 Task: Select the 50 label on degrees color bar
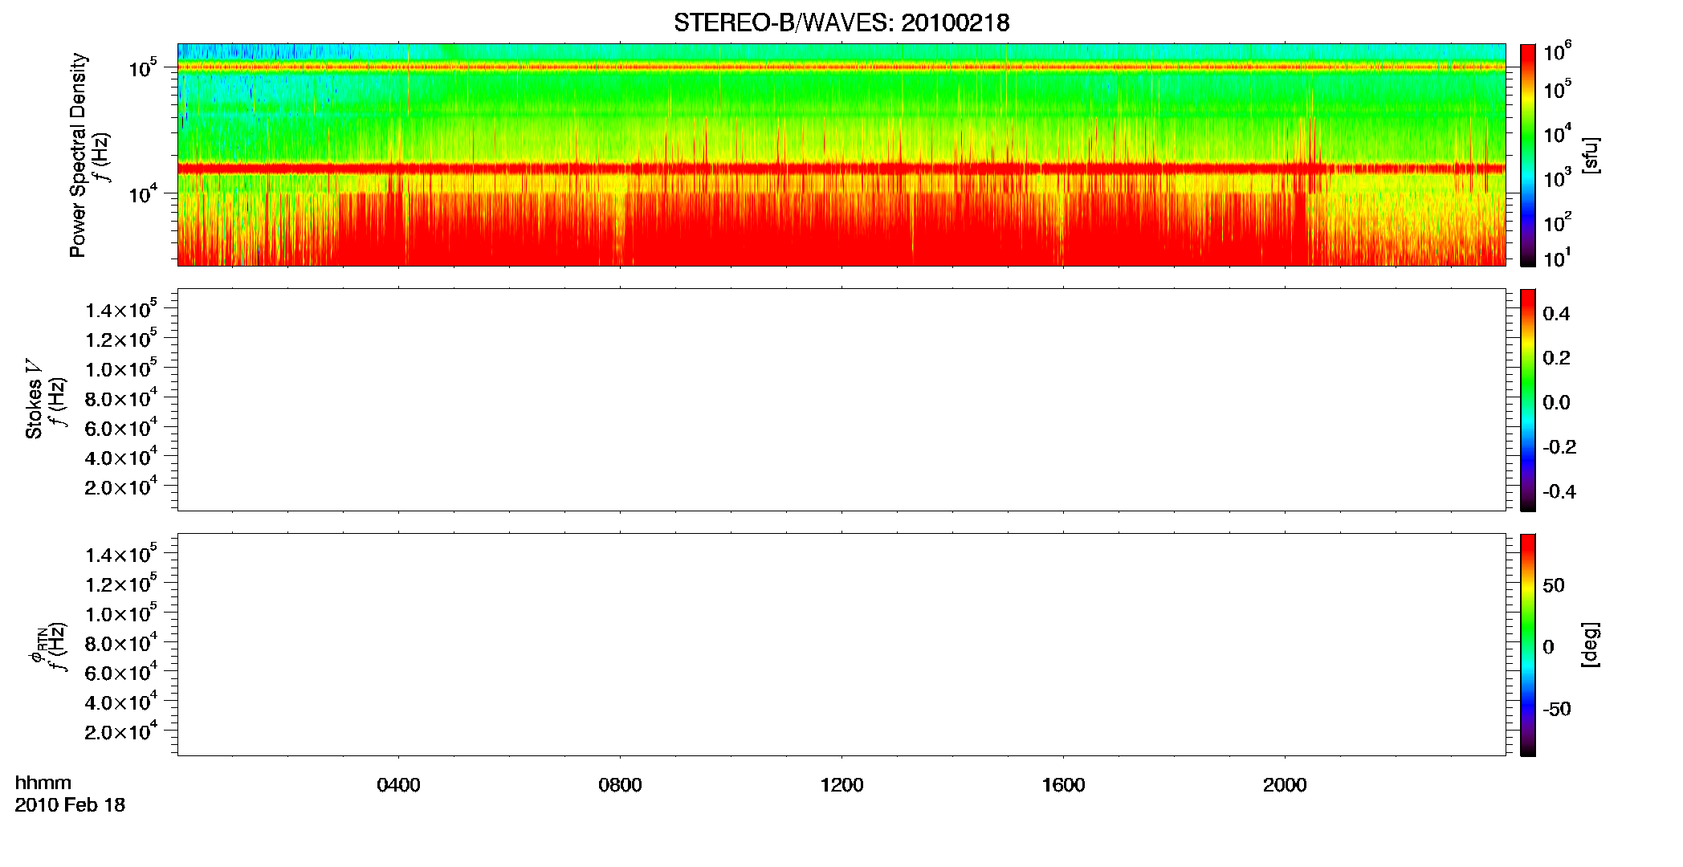pyautogui.click(x=1554, y=585)
